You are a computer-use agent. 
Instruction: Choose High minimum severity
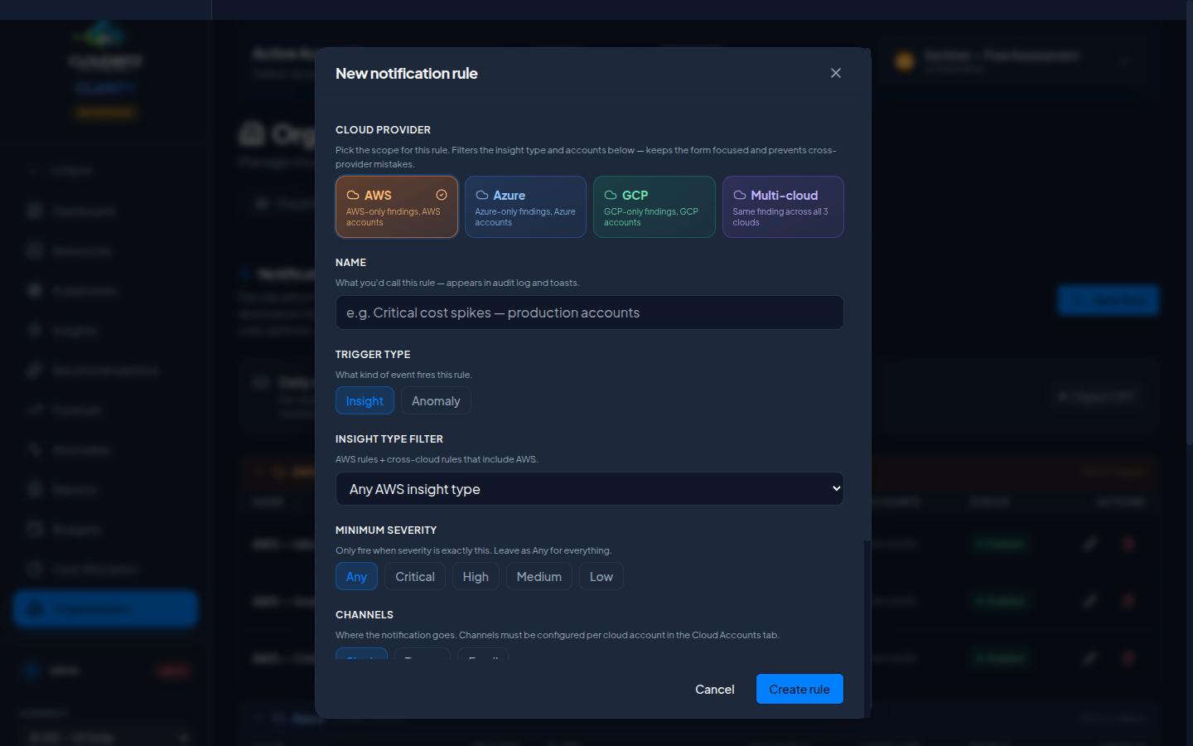[x=476, y=576]
